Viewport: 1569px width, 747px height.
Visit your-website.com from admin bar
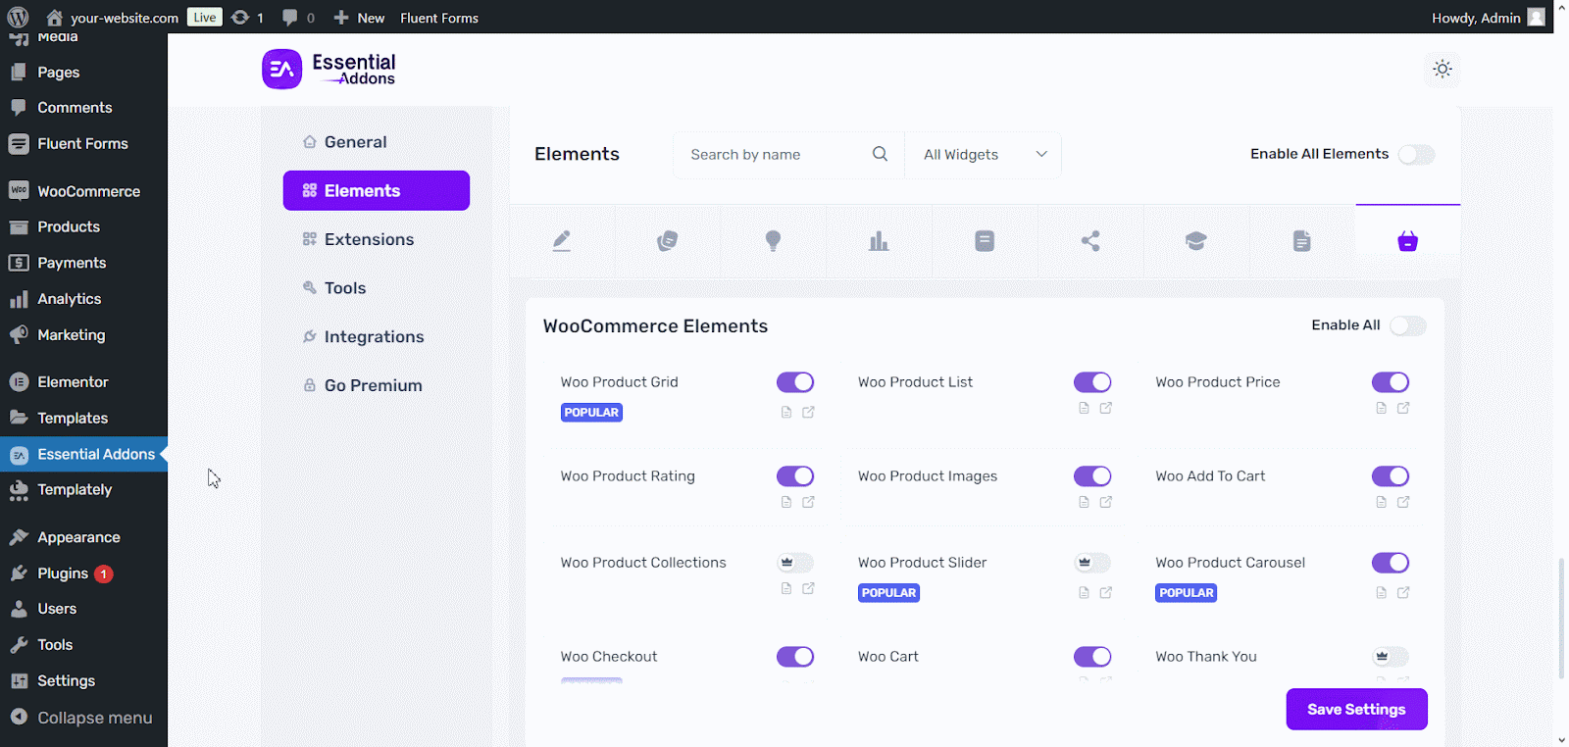pos(112,18)
